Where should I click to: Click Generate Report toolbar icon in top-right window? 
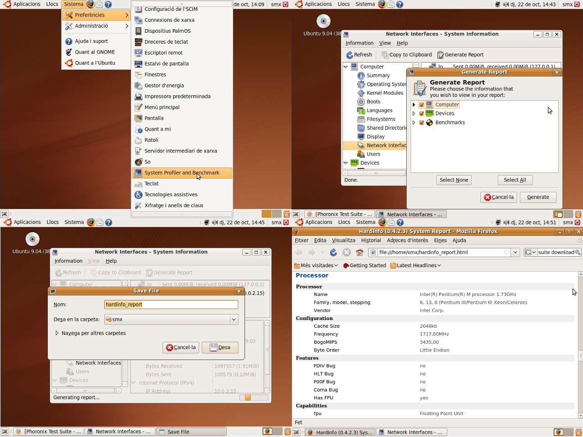(x=440, y=55)
